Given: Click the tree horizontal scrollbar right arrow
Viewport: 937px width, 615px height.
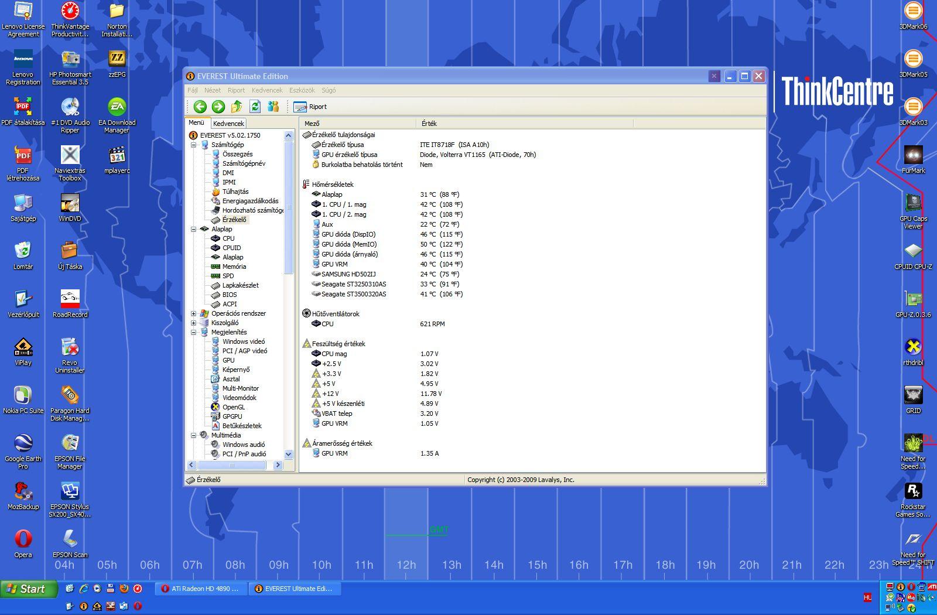Looking at the screenshot, I should coord(278,465).
